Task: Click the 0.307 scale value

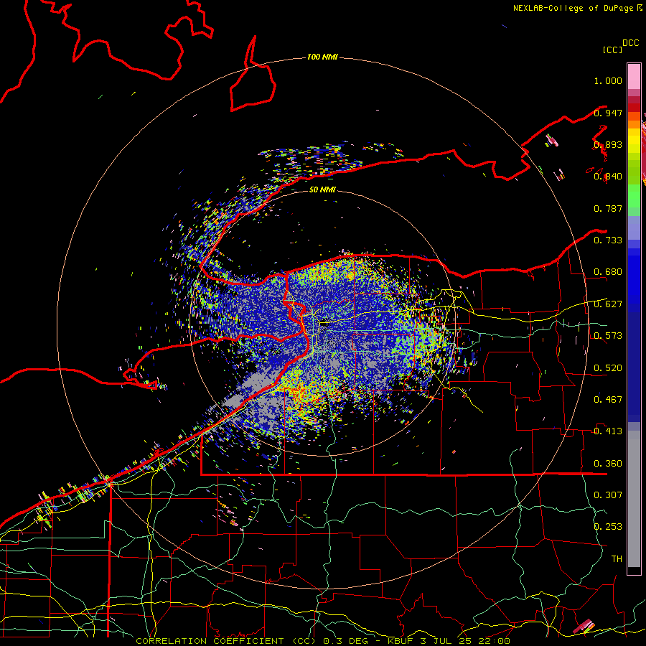Action: click(608, 495)
